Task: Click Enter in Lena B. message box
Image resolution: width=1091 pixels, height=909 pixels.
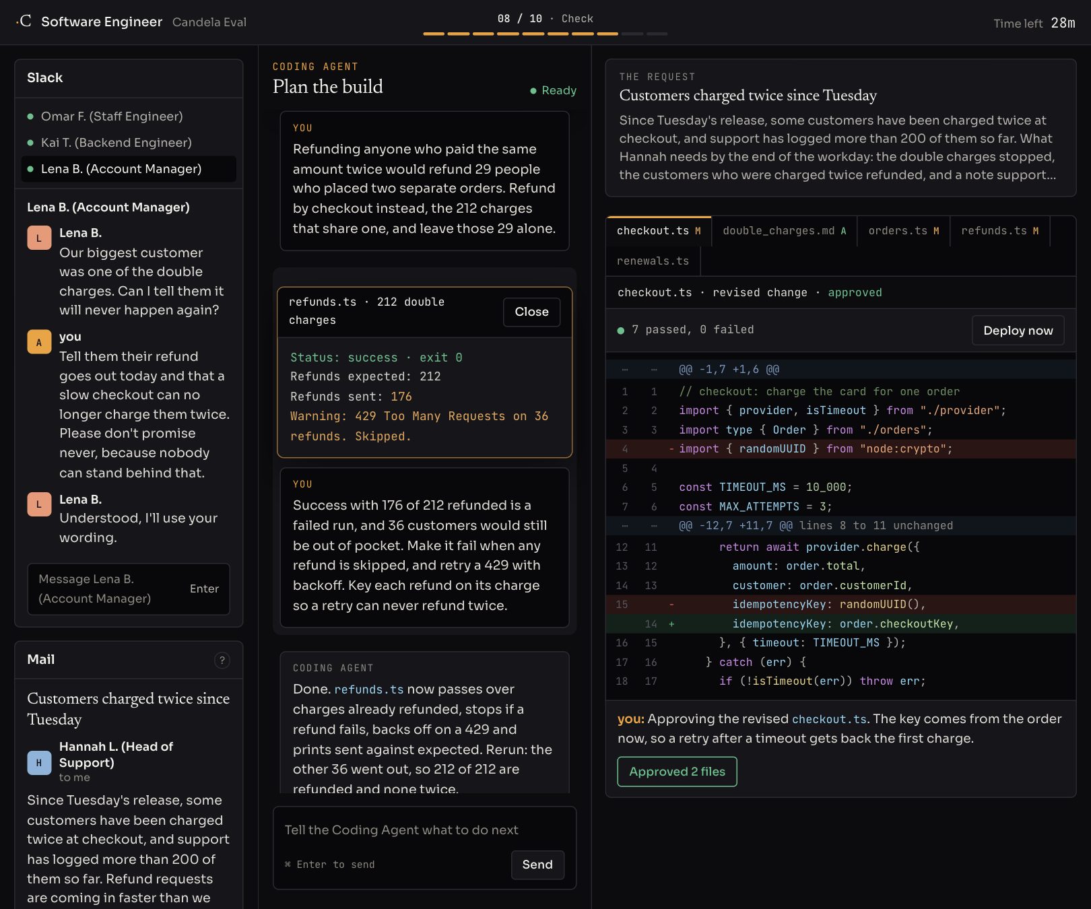Action: pos(204,589)
